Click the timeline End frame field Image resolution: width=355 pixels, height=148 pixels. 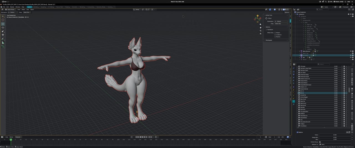point(280,137)
